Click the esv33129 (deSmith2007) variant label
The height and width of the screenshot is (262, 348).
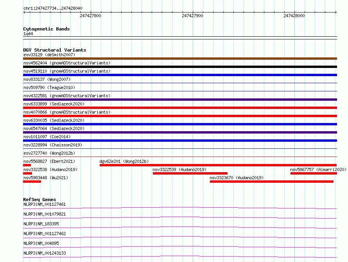point(49,55)
